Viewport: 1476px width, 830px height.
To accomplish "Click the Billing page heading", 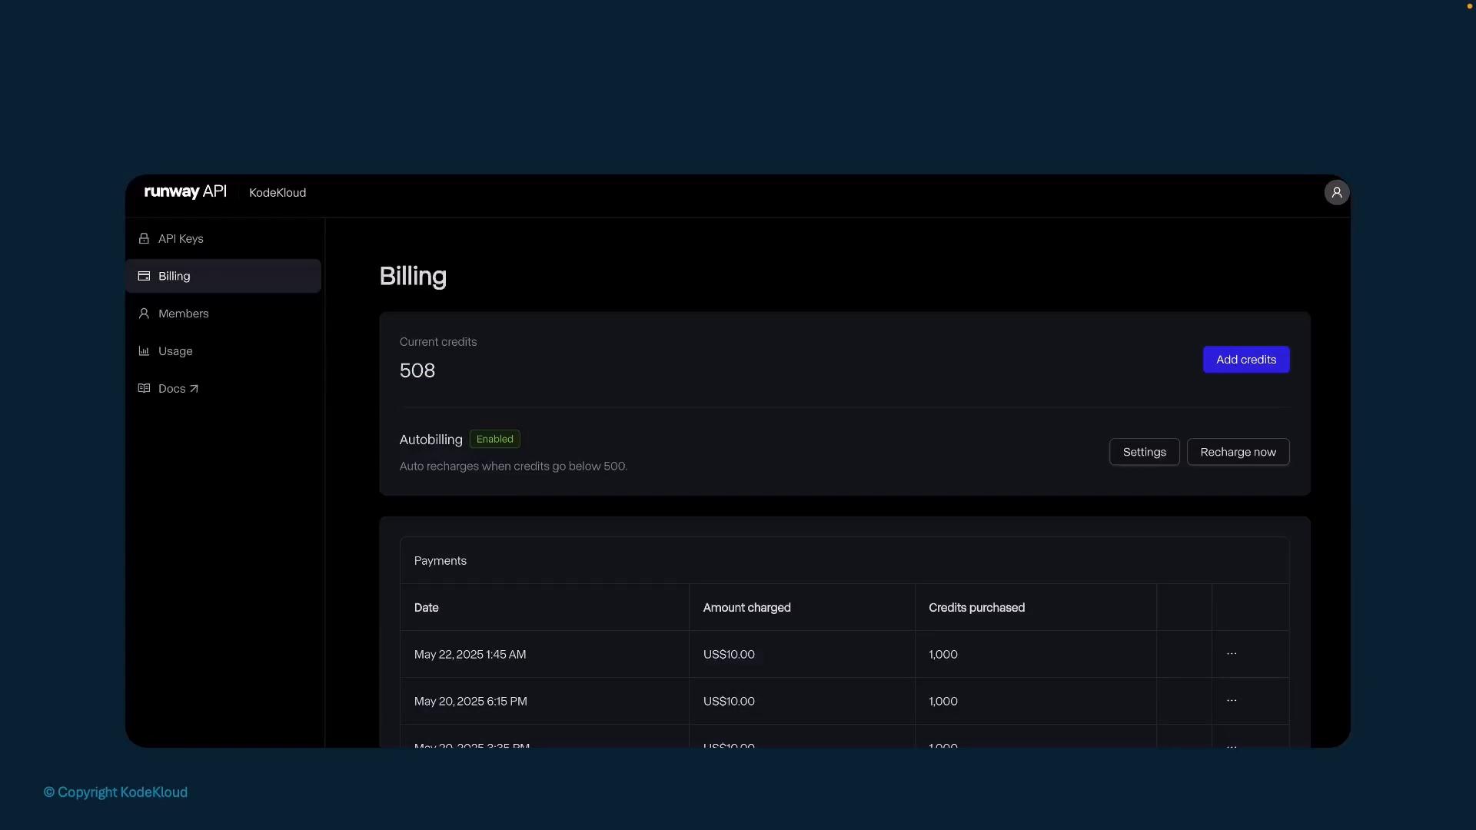I will click(413, 277).
